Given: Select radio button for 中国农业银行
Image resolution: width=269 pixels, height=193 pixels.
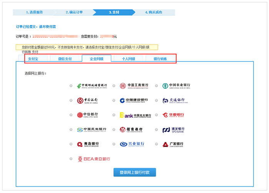Looking at the screenshot, I should (156, 86).
